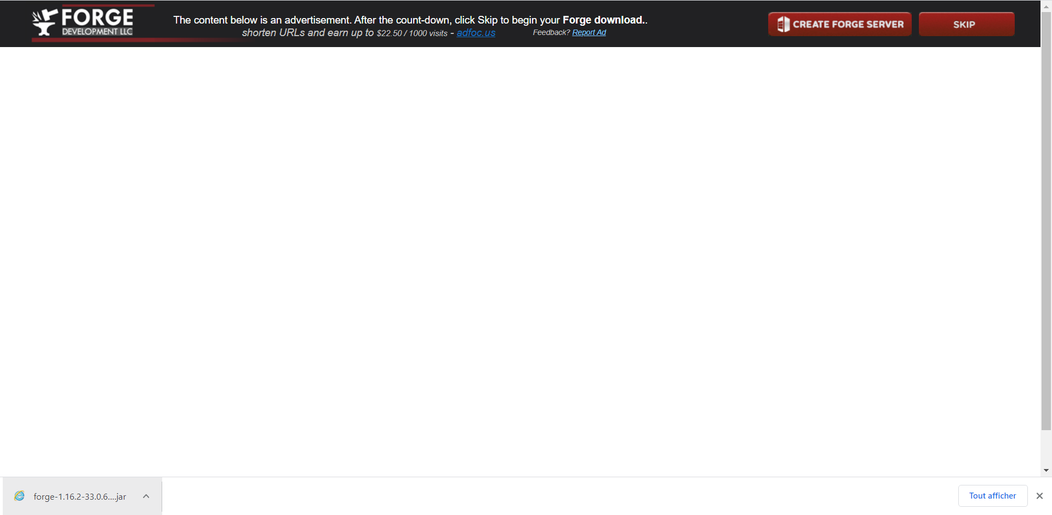Click the vertical scrollbar thumb
The width and height of the screenshot is (1052, 515).
coord(1046,219)
